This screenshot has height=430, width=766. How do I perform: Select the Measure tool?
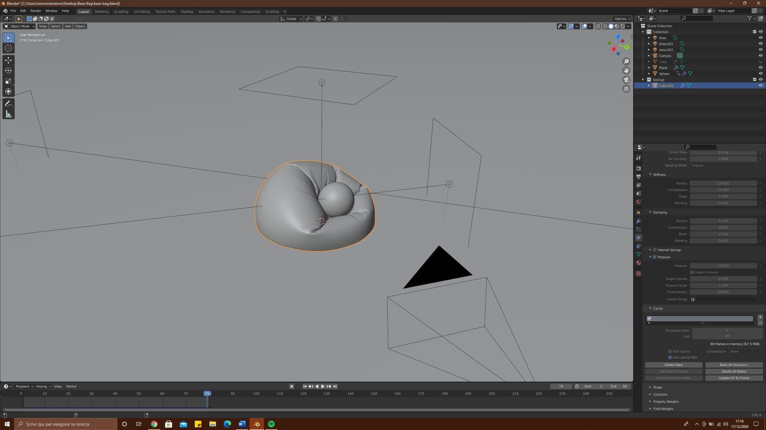8,114
